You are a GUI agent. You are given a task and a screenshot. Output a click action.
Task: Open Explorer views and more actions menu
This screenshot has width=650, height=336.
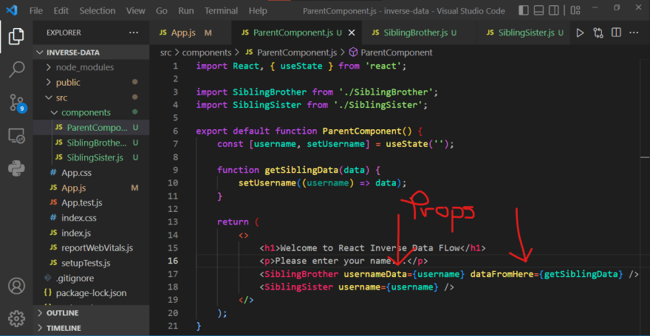(x=134, y=32)
